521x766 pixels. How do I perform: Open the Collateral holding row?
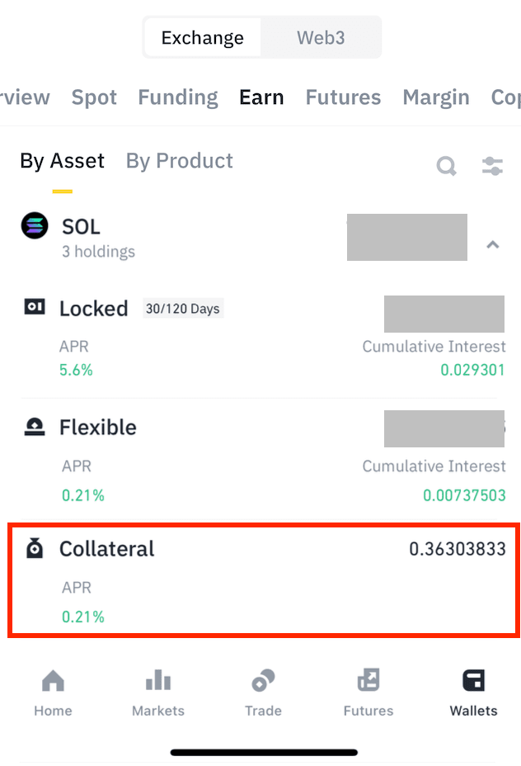(x=264, y=580)
